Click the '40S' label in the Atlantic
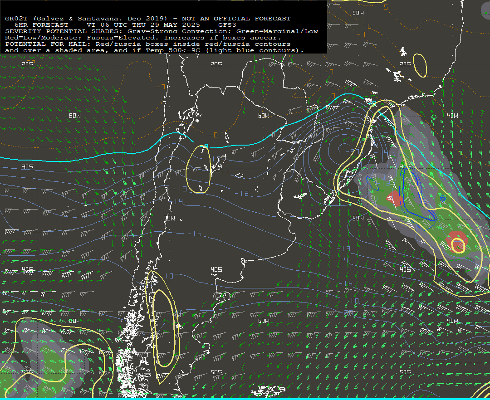Screen dimensions: 490x400 (405, 269)
